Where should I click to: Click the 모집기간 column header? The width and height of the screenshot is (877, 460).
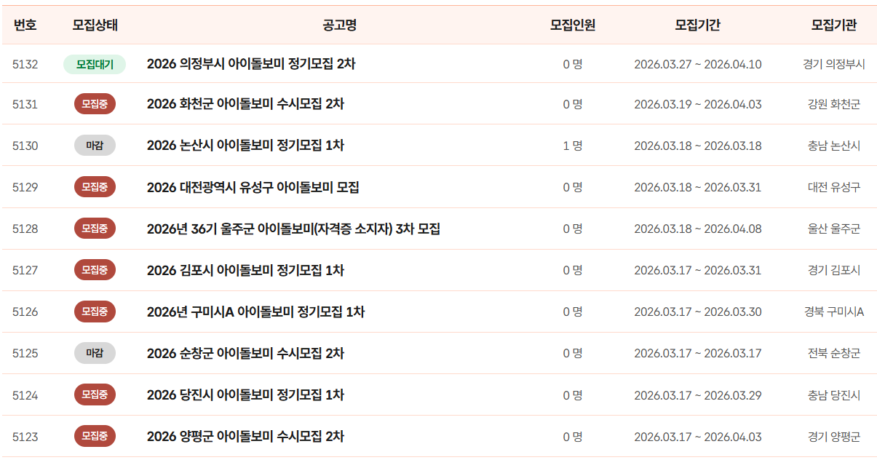coord(697,25)
